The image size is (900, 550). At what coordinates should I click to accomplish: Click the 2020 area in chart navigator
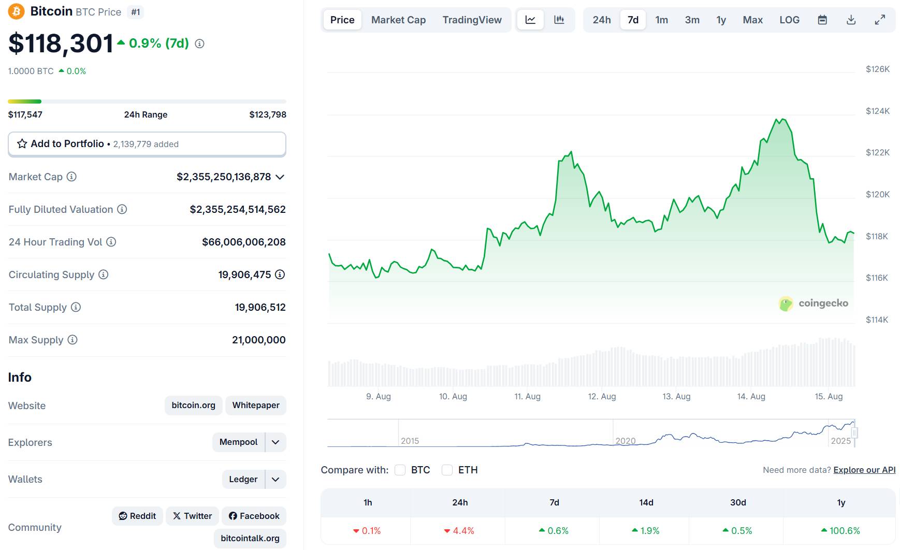[x=626, y=441]
